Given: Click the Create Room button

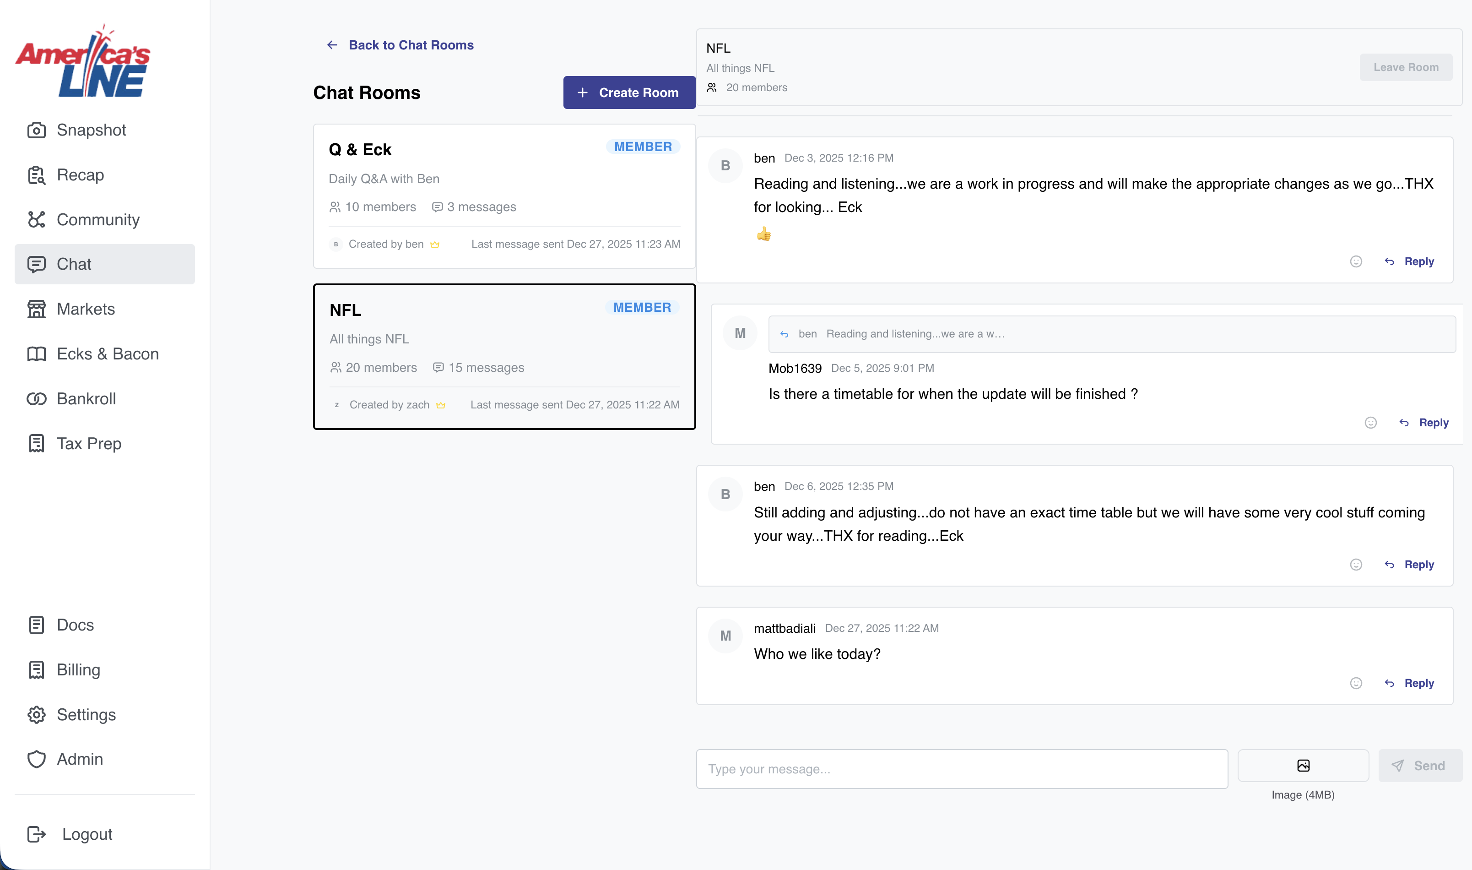Looking at the screenshot, I should click(629, 92).
